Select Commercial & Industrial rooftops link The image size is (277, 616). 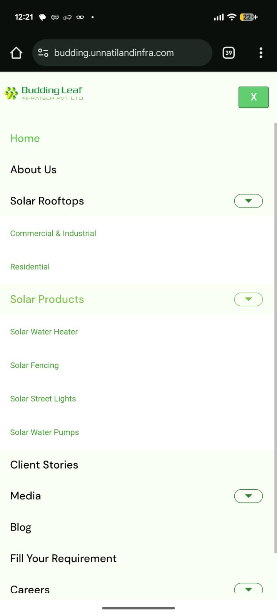click(53, 233)
